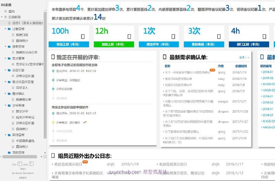The width and height of the screenshot is (275, 181).
Task: Click the orange new badge on 去质监局演示项目
Action: click(85, 162)
